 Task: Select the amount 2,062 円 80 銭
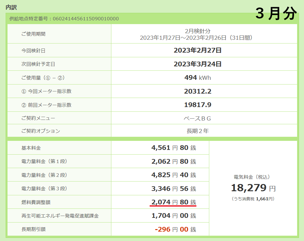coord(174,162)
